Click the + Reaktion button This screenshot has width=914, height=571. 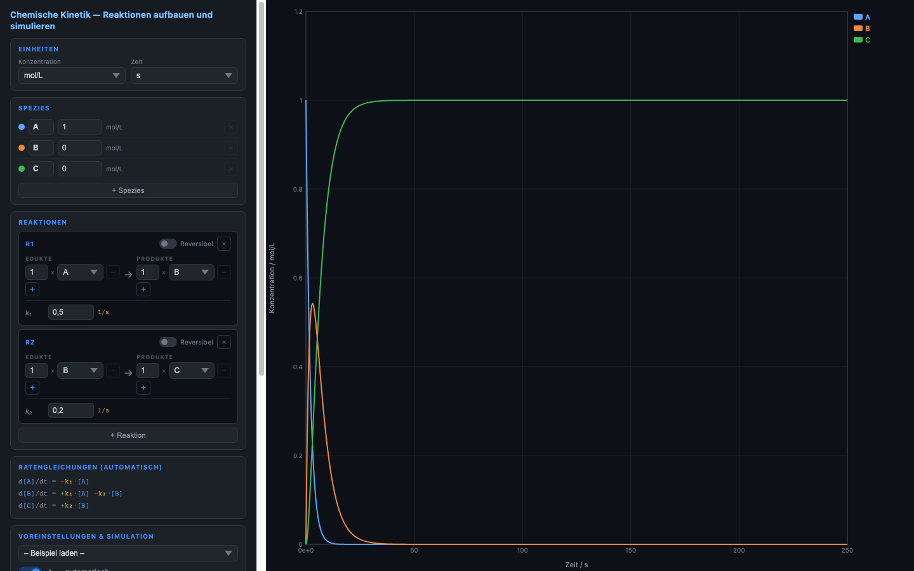click(x=128, y=435)
